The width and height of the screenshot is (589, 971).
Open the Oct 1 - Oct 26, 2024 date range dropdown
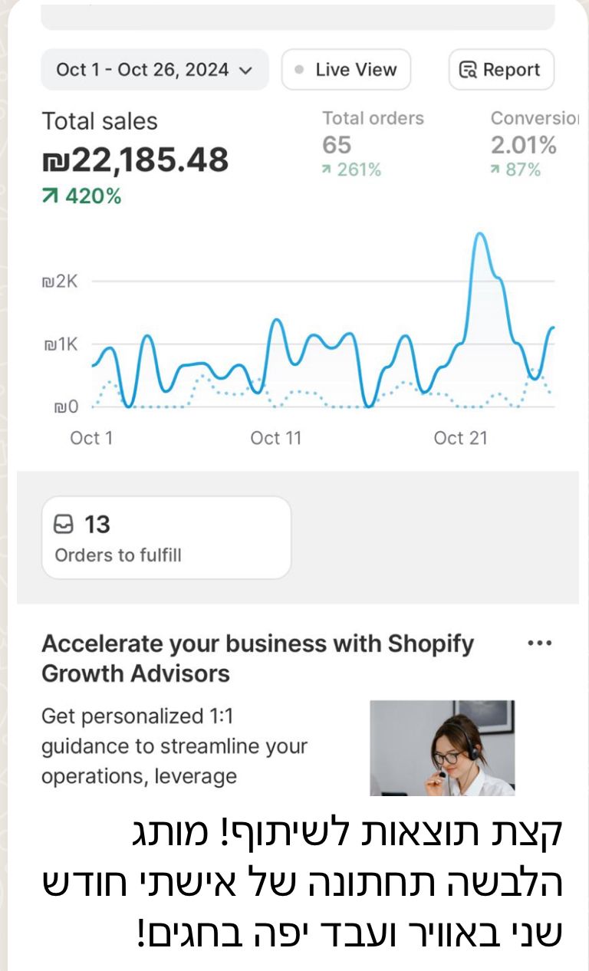pos(154,70)
